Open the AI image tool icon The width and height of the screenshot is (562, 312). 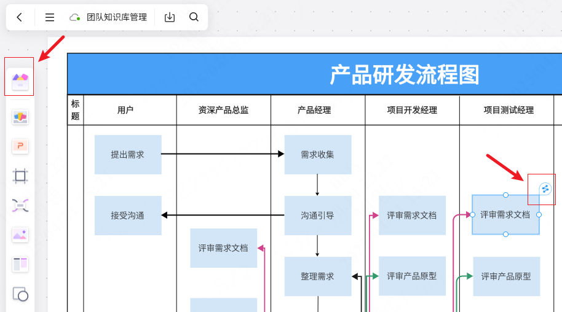[20, 235]
